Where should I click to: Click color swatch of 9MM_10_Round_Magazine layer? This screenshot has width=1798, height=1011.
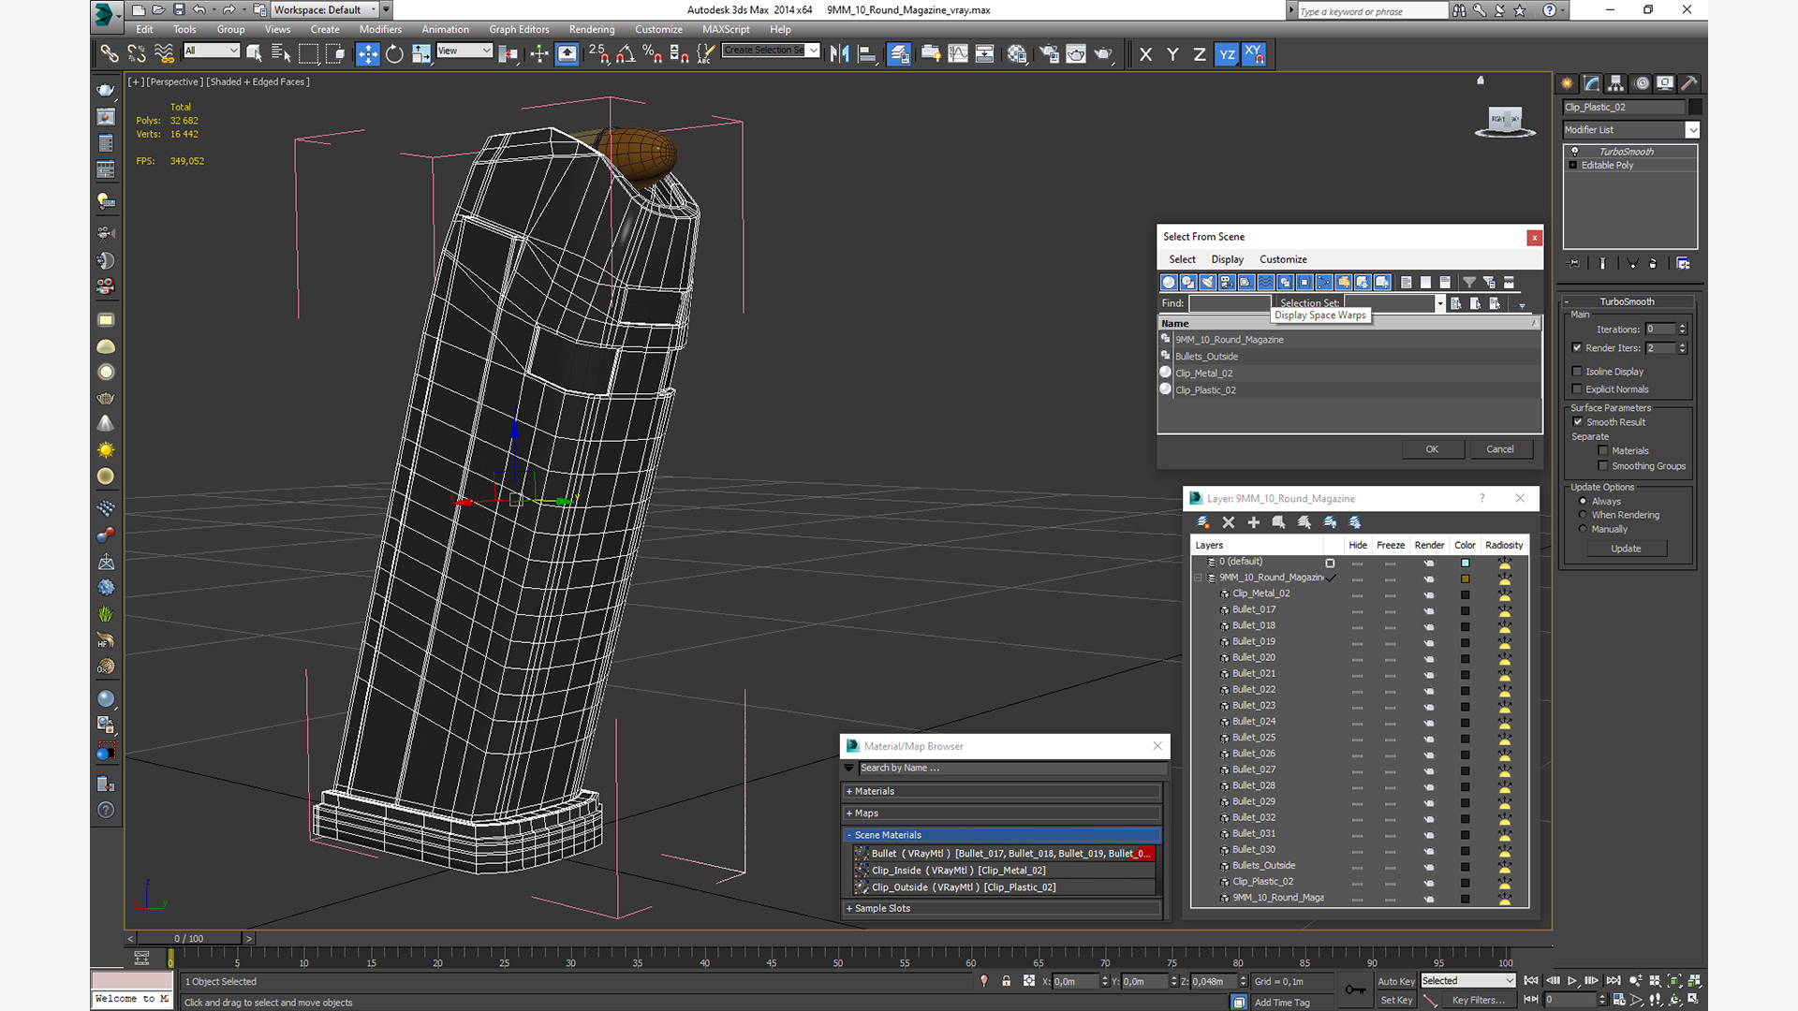click(1465, 579)
